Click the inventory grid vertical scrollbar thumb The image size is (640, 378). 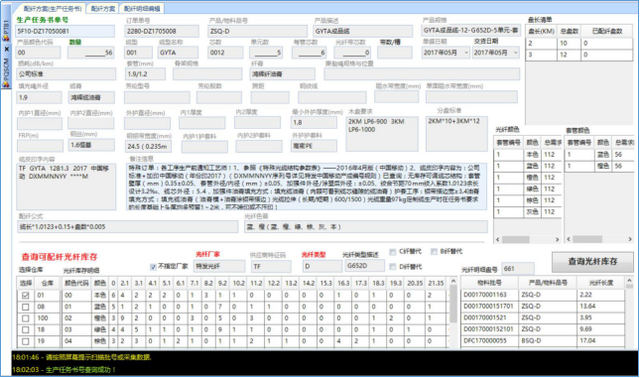coord(453,304)
